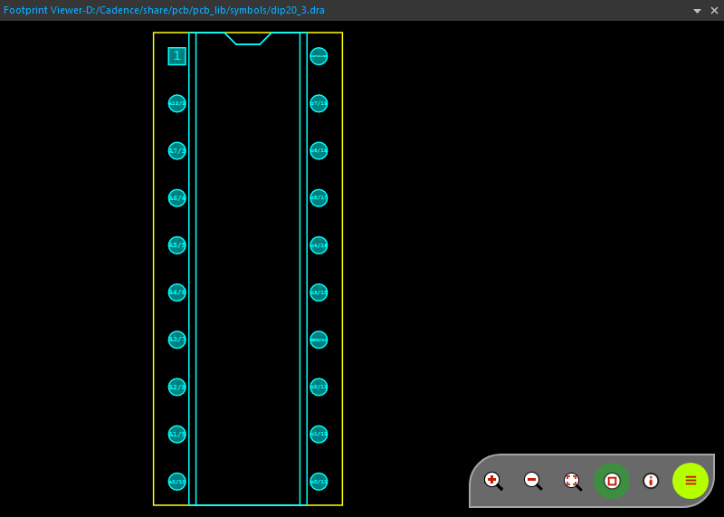Select the square pin 1 pad
Screen dimensions: 724x517
(x=176, y=56)
